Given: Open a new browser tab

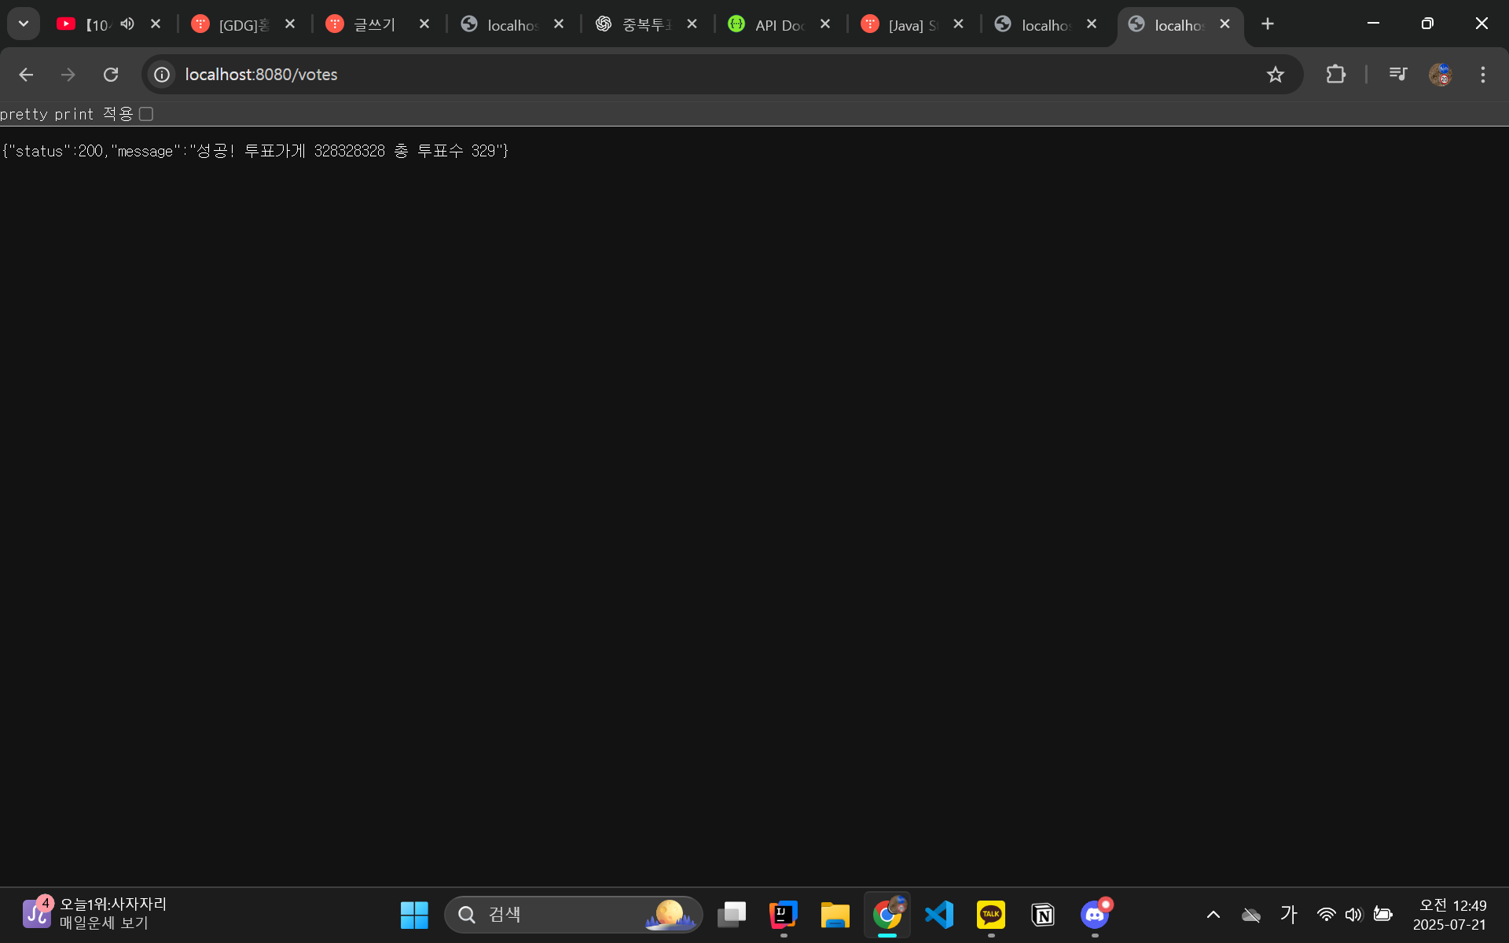Looking at the screenshot, I should [x=1267, y=24].
